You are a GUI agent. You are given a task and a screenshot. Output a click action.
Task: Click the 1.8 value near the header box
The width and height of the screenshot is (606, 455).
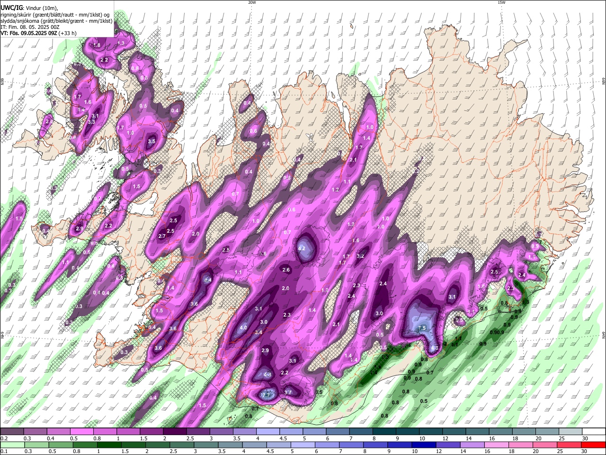97,45
